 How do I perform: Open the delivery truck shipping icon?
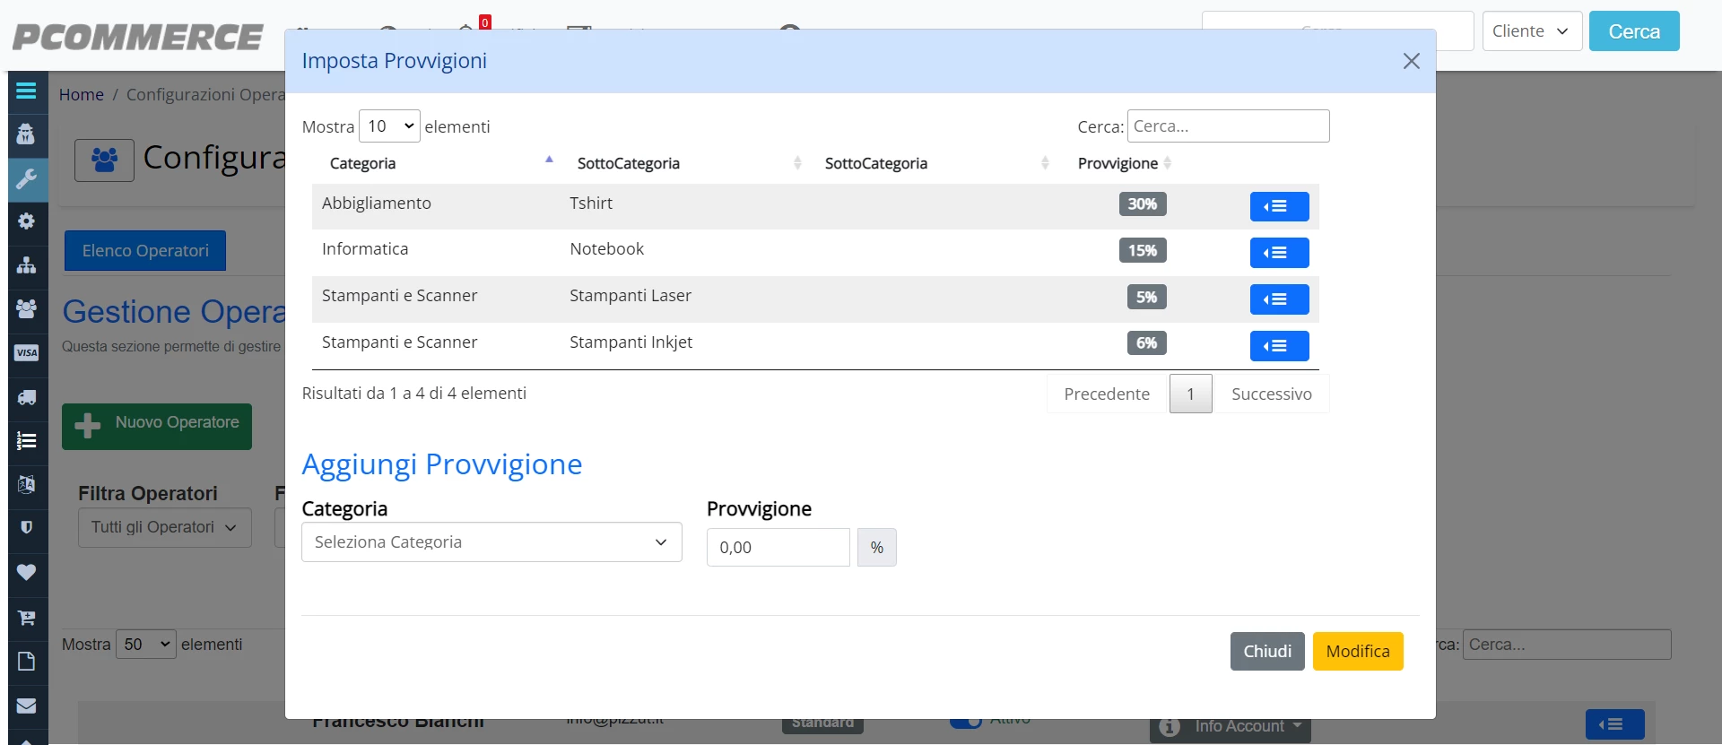(x=26, y=396)
